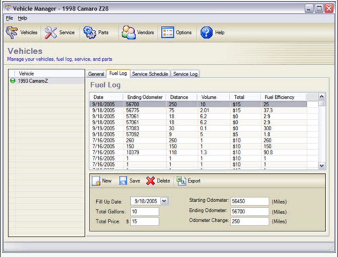
Task: Click the Ending Odometer input field showing 56700
Action: click(x=250, y=211)
